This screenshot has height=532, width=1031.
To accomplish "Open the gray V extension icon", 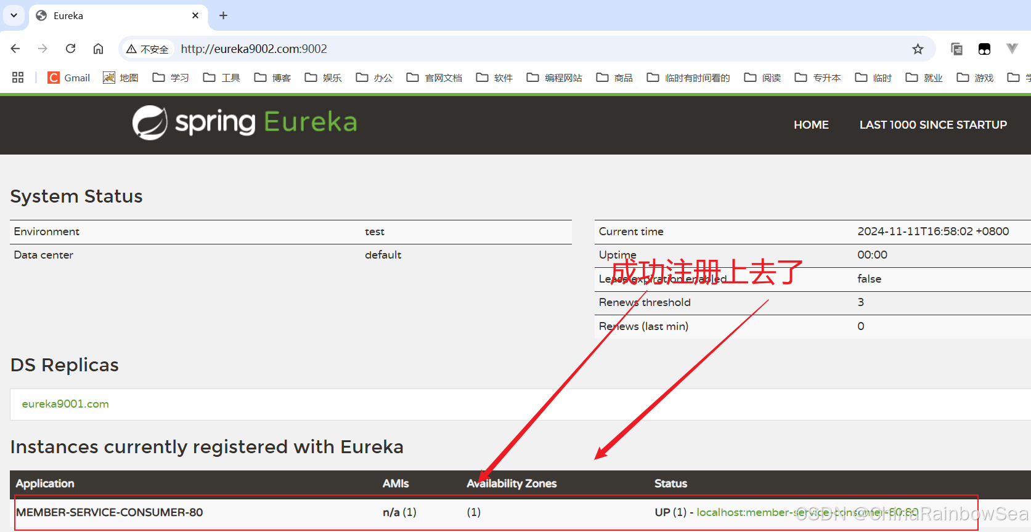I will coord(1012,49).
